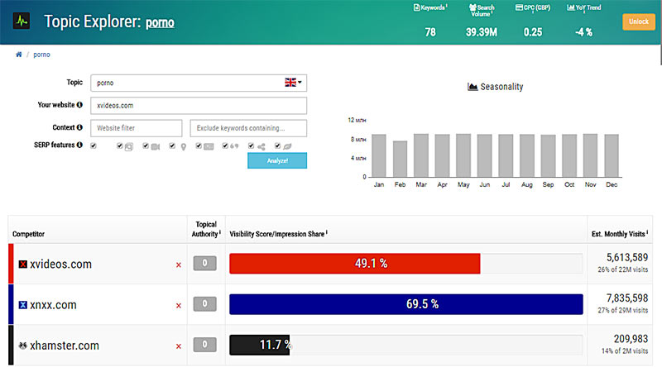Image resolution: width=662 pixels, height=367 pixels.
Task: Remove competitor xhamster.com with red X
Action: pyautogui.click(x=179, y=346)
